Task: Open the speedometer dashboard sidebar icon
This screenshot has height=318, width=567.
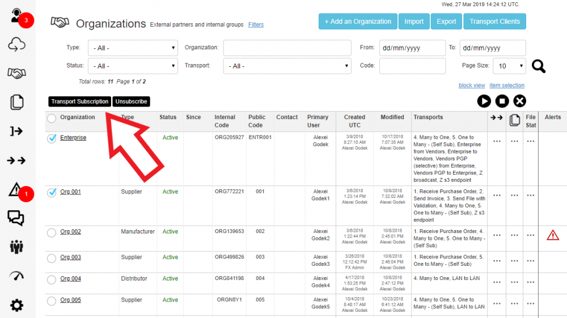Action: click(x=17, y=276)
